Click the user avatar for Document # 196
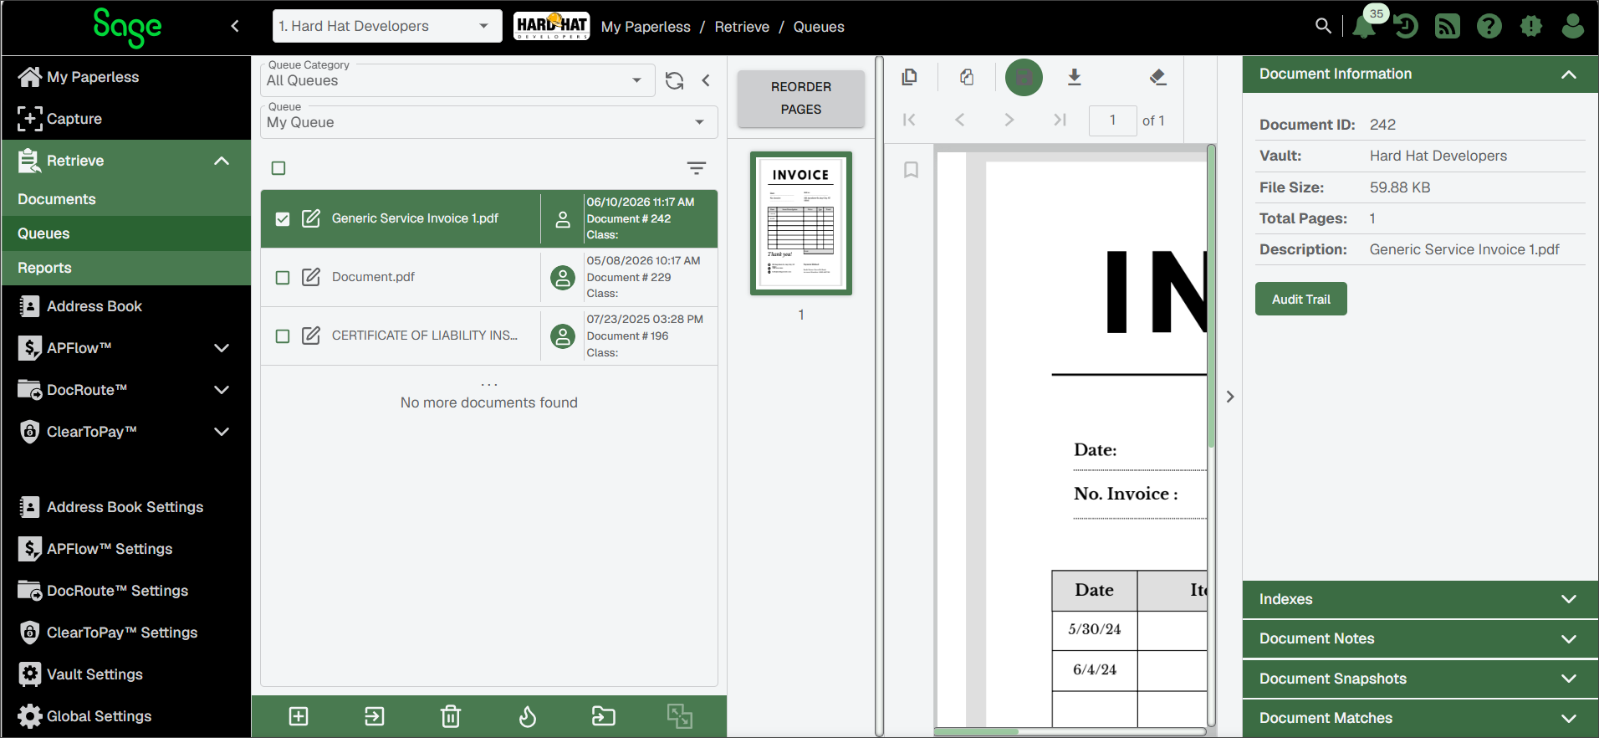Screen dimensions: 1599x738 (x=563, y=336)
